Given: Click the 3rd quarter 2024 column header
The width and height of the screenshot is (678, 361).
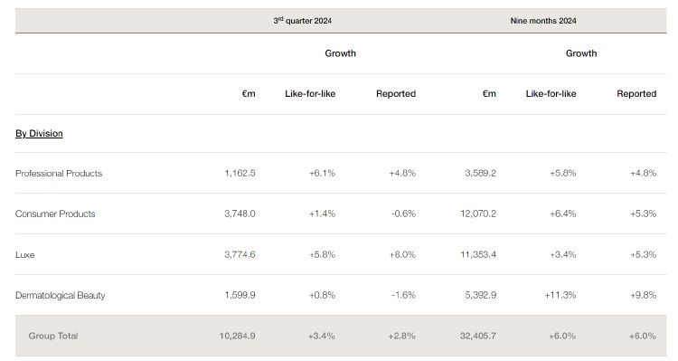Looking at the screenshot, I should (x=302, y=20).
